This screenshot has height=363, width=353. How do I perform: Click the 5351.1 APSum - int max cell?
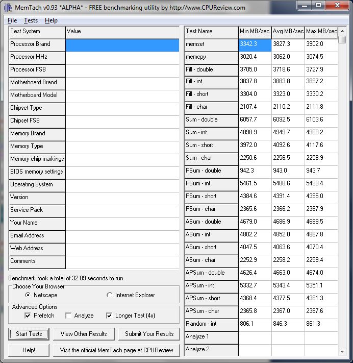(x=321, y=287)
